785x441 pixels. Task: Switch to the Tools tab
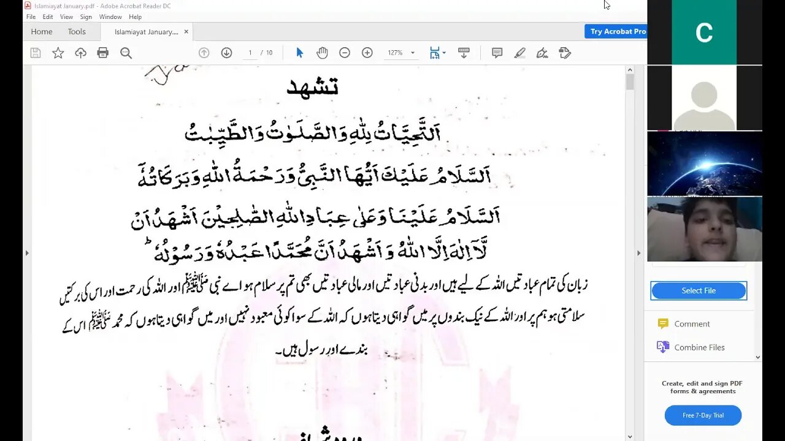77,31
